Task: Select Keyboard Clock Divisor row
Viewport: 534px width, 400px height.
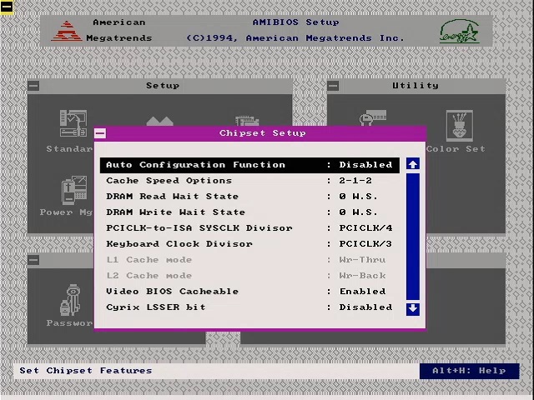Action: tap(249, 244)
